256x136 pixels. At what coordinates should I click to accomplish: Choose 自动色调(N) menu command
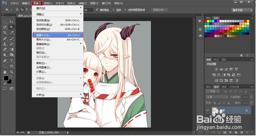(58, 20)
